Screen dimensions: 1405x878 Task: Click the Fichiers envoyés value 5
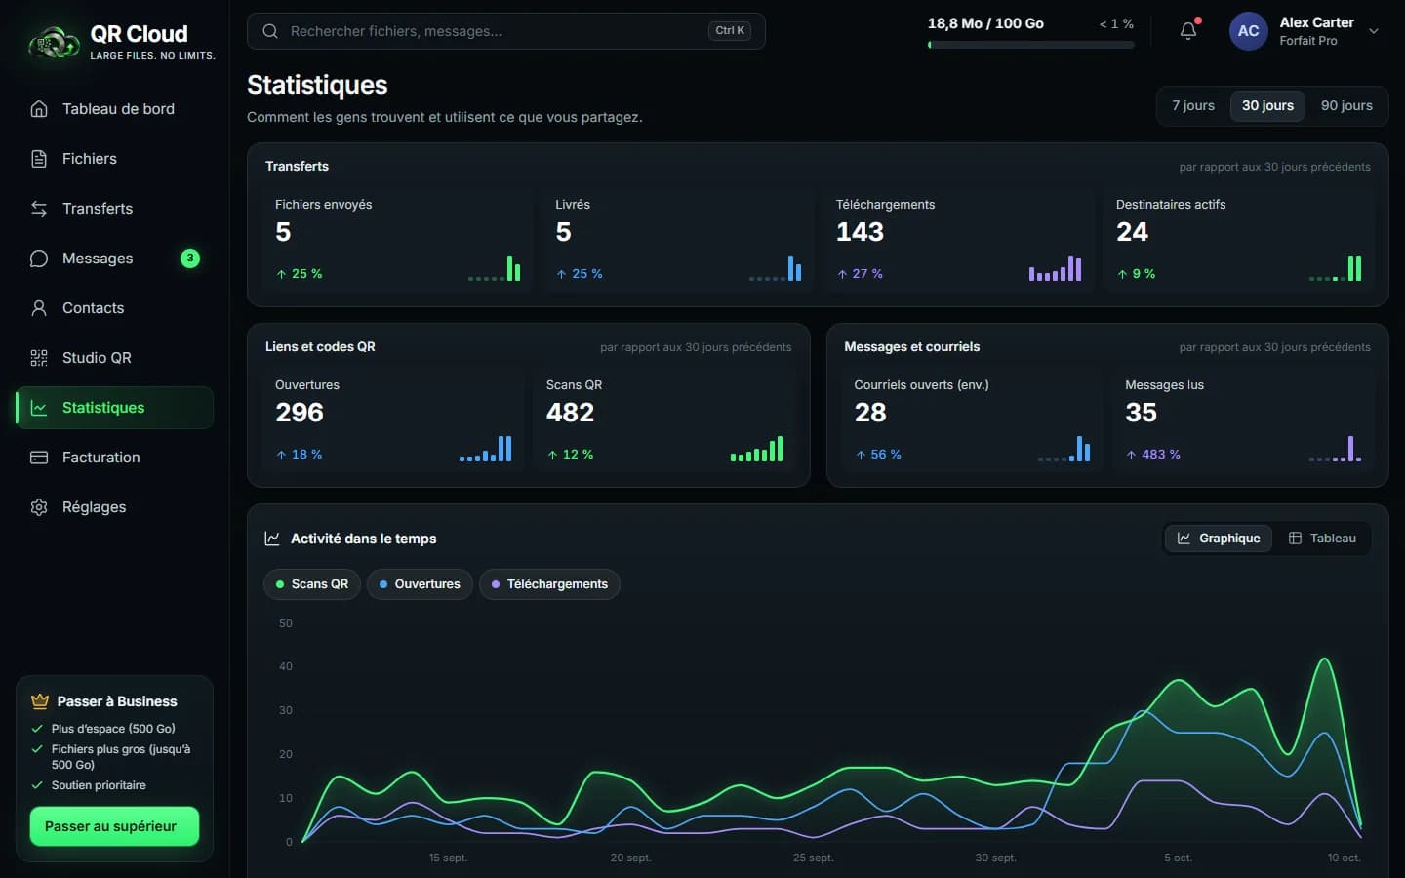(283, 232)
